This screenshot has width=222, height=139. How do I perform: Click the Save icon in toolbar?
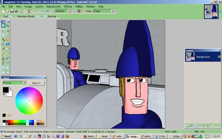click(11, 11)
